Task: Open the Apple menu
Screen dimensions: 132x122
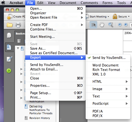Action: point(3,3)
